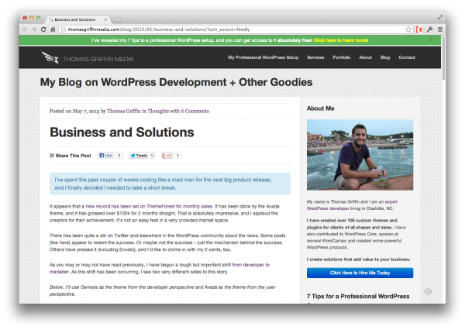Viewport: 465px width, 330px height.
Task: Open the Contact menu item
Action: (x=407, y=57)
